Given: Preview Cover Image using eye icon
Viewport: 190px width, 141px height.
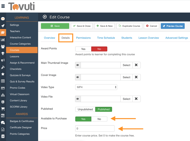Looking at the screenshot, I should coord(78,77).
